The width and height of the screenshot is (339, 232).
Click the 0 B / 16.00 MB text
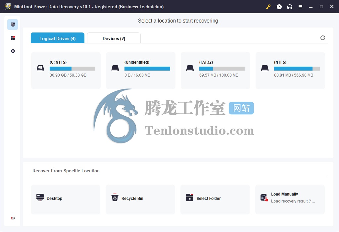(x=137, y=75)
